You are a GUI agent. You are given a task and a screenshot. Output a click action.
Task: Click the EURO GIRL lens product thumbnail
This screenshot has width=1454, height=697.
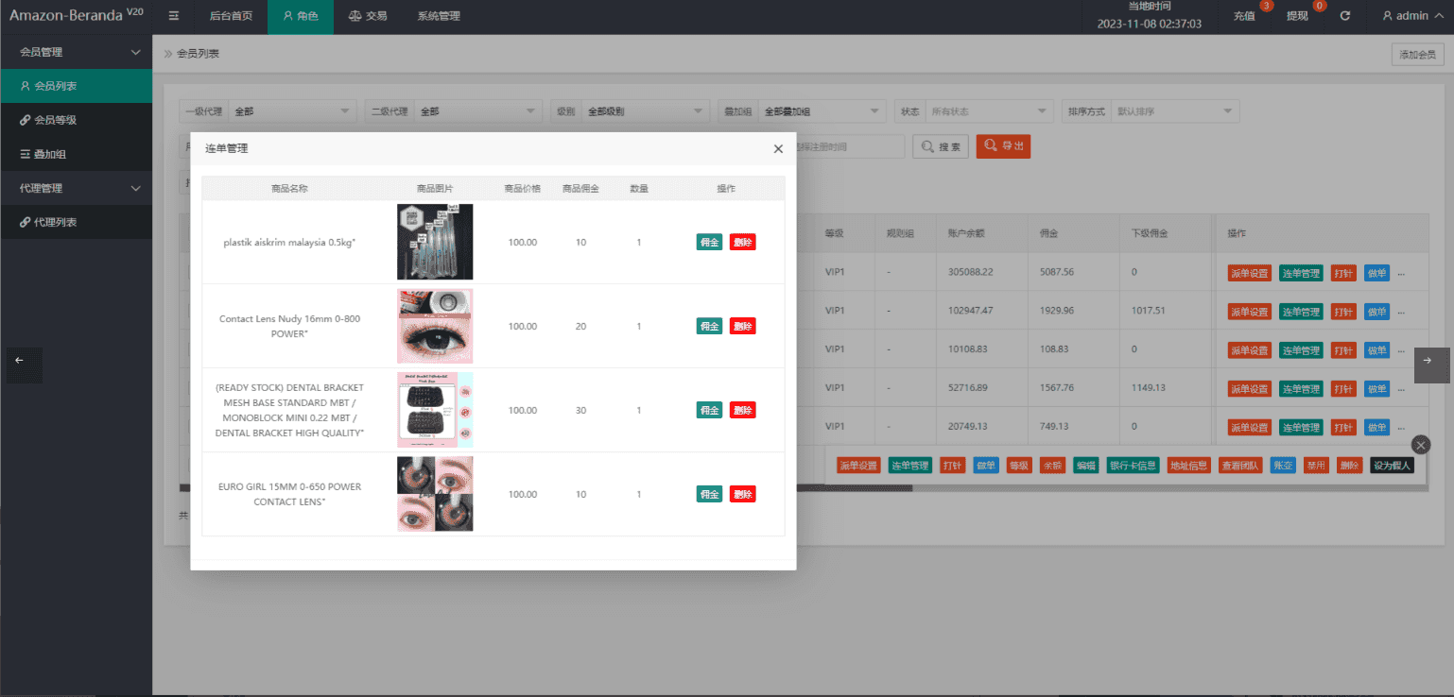click(435, 494)
